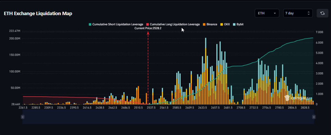
Task: Click the 2462.5 x-axis price label
Action: point(113,108)
